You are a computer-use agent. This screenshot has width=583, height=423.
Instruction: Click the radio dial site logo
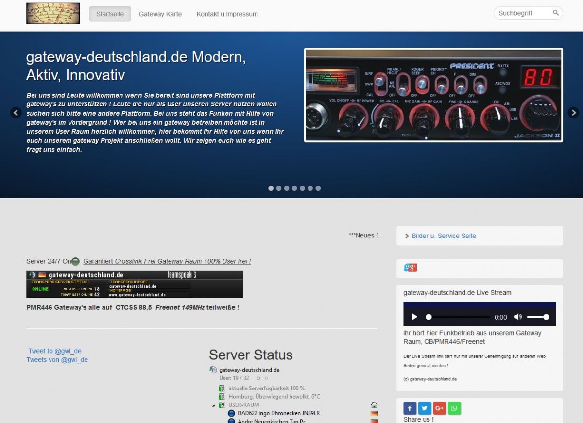pos(53,14)
